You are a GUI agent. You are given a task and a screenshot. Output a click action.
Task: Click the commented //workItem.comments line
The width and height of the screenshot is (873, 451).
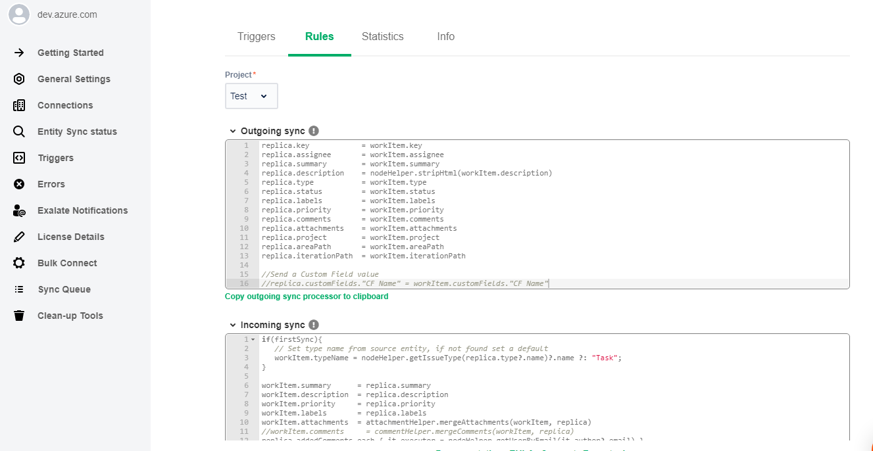[417, 431]
